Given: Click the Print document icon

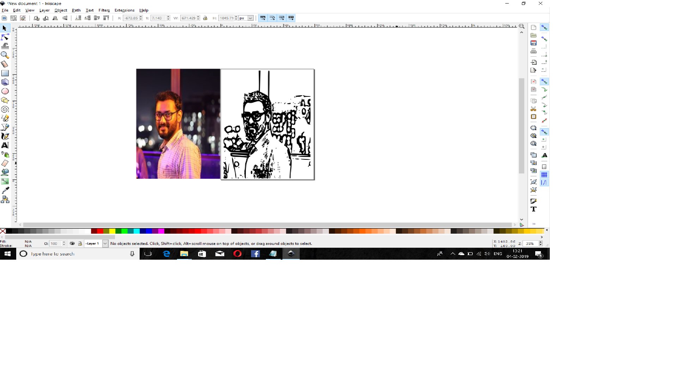Looking at the screenshot, I should pos(533,51).
